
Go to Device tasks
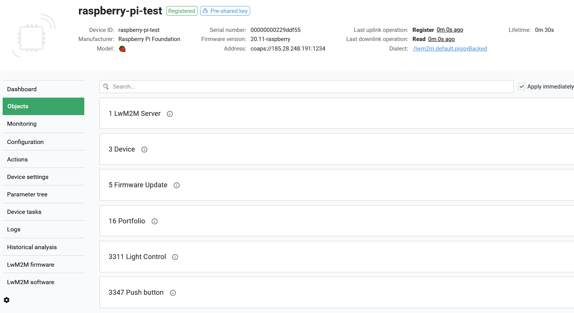click(43, 212)
